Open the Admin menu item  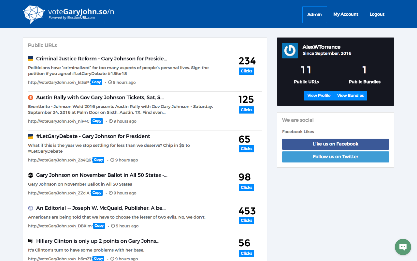tap(315, 15)
